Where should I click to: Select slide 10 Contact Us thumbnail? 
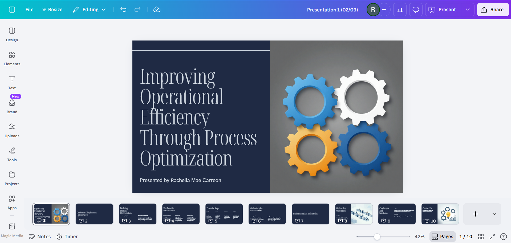(x=440, y=214)
